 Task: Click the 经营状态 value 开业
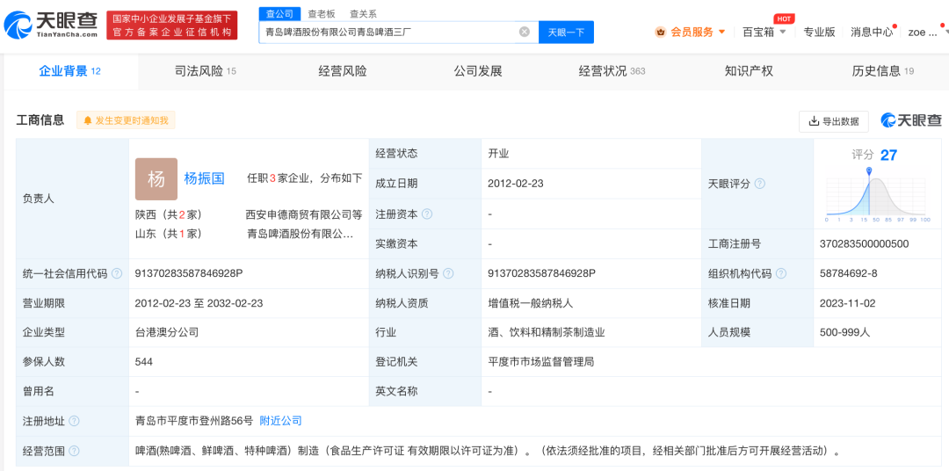[499, 154]
